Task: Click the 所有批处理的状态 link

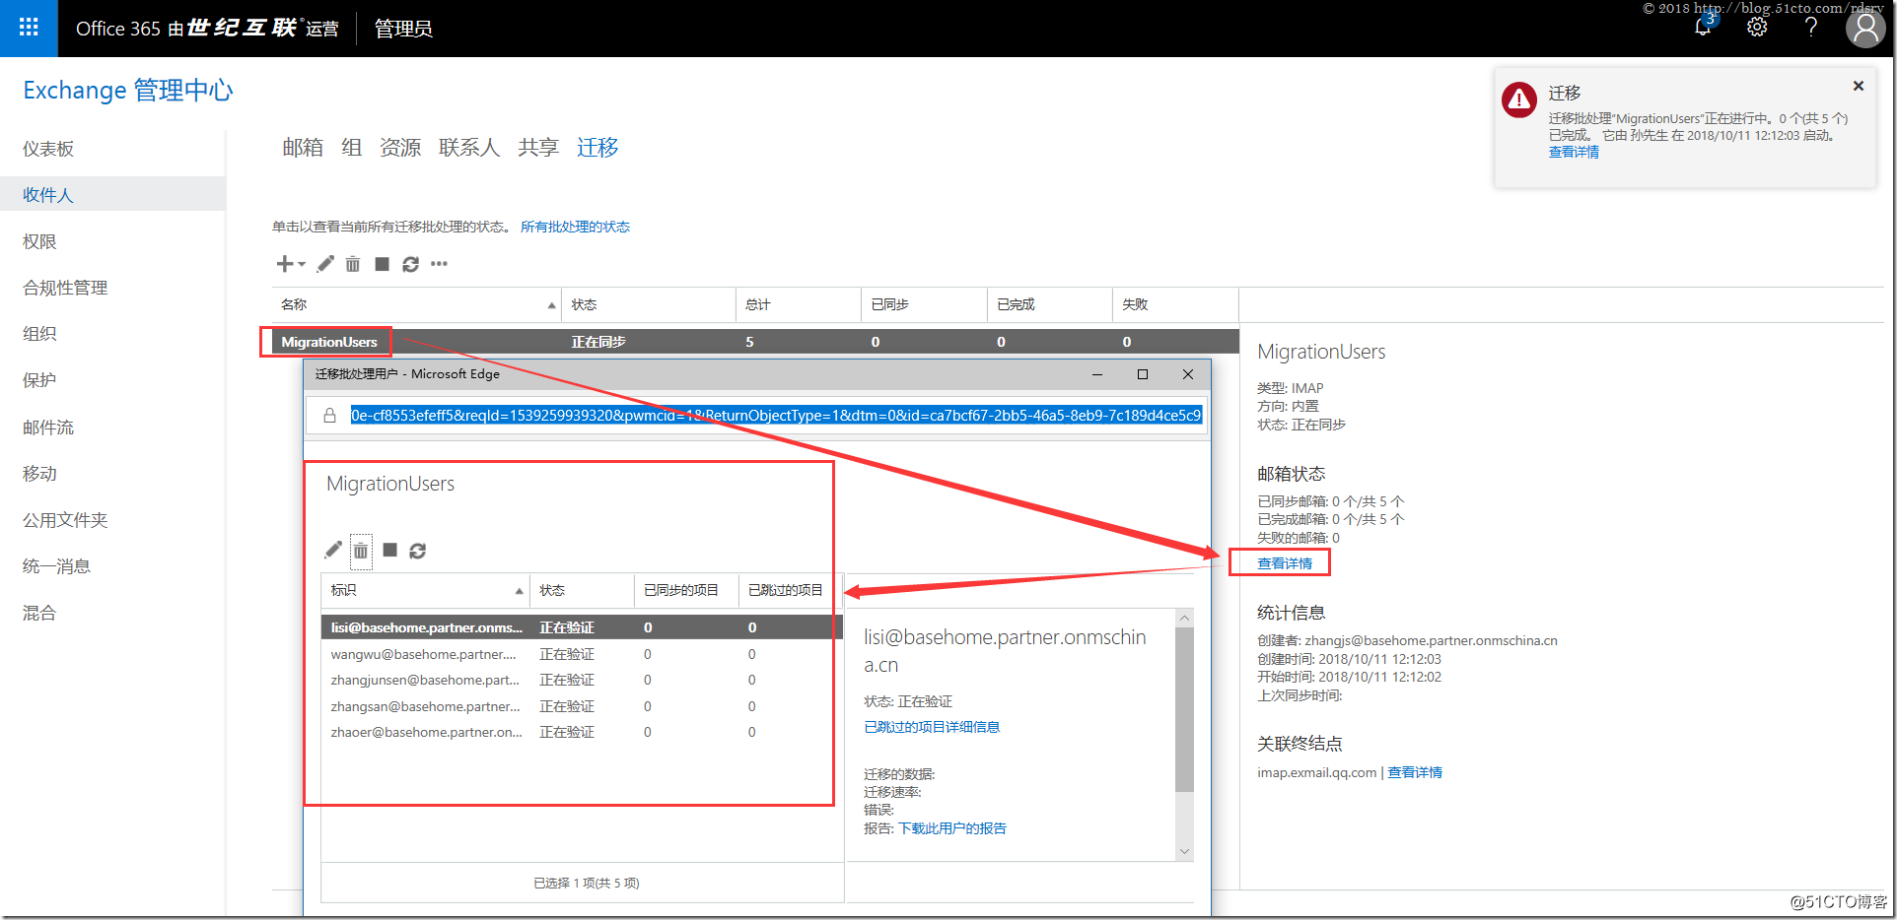Action: pyautogui.click(x=575, y=227)
